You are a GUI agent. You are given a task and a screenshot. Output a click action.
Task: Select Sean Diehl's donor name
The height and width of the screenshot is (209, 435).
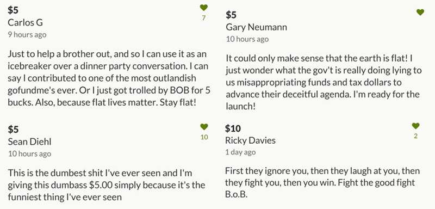[30, 142]
